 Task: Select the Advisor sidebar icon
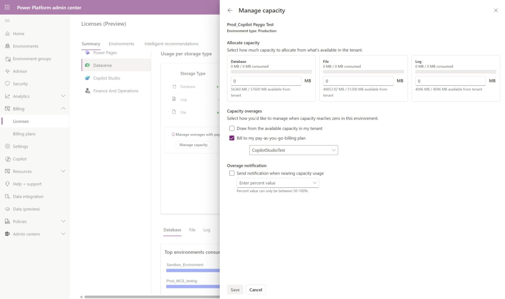click(x=8, y=71)
